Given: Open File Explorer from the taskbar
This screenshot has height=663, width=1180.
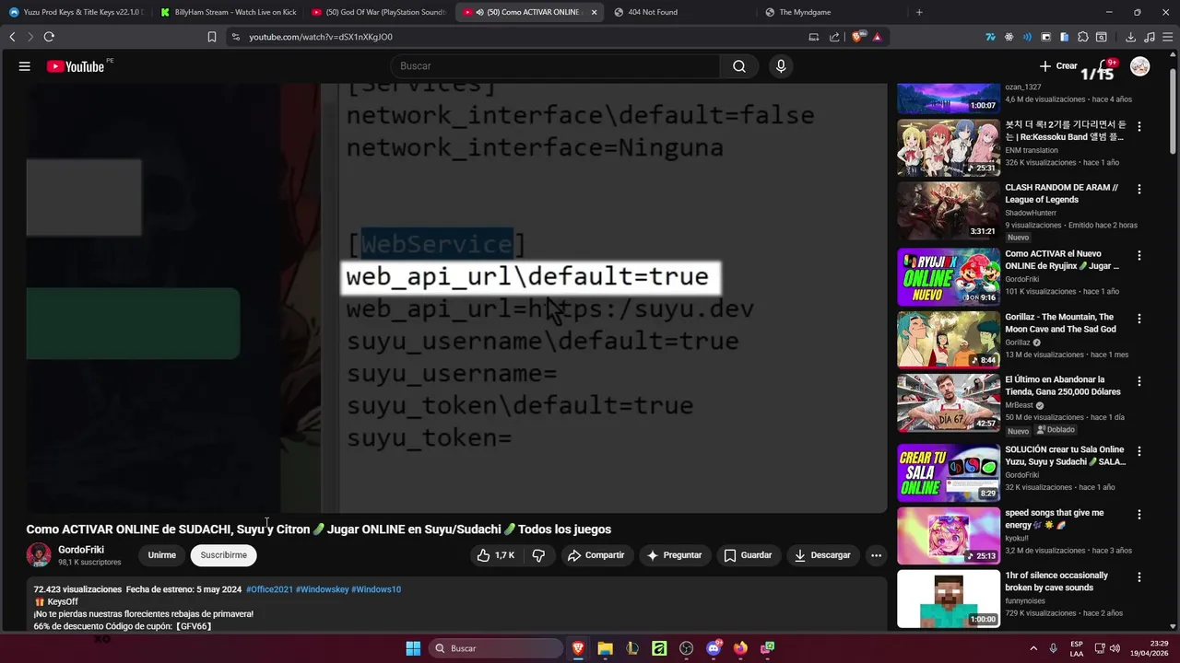Looking at the screenshot, I should pyautogui.click(x=605, y=648).
